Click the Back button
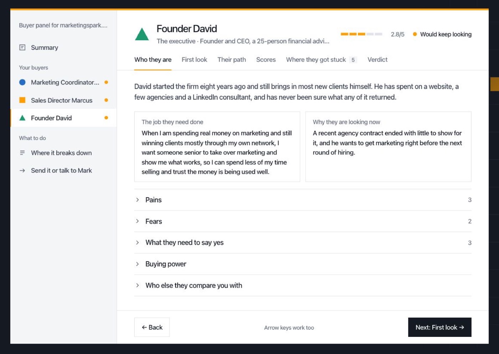Screen dimensions: 499x354 click(x=152, y=327)
